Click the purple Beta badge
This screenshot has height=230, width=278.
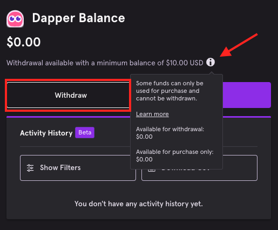pyautogui.click(x=85, y=133)
